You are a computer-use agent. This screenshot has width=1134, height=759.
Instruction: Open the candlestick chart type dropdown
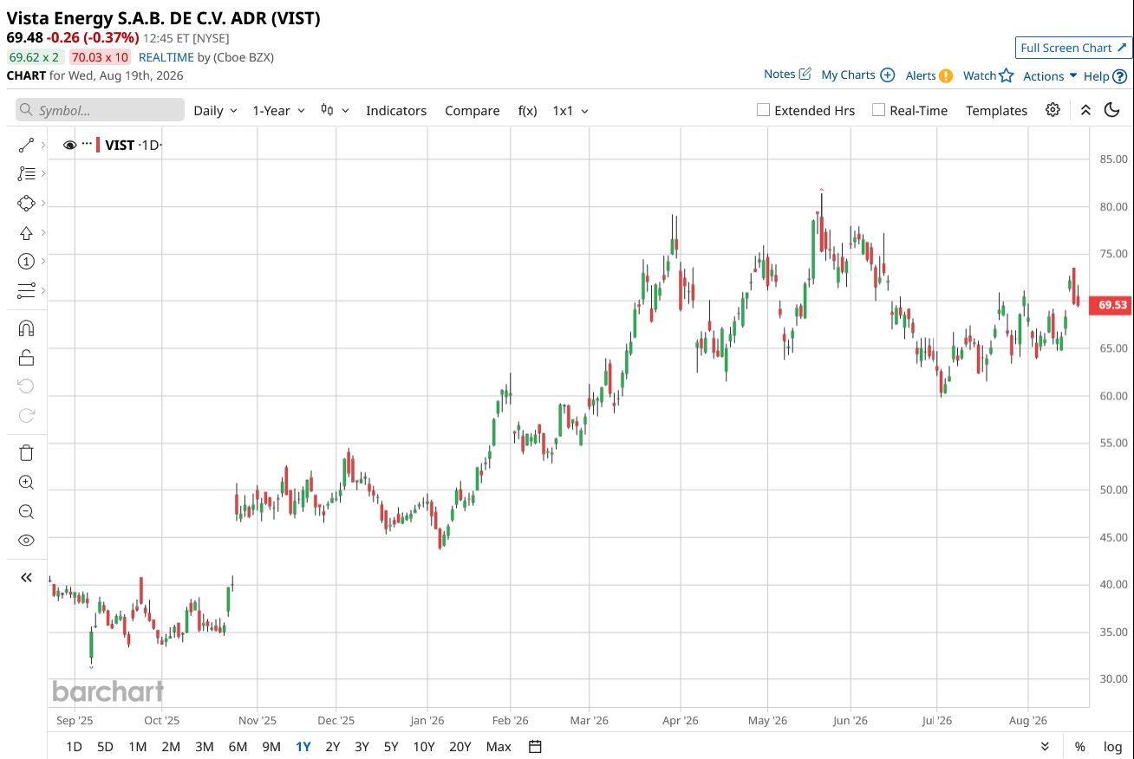pyautogui.click(x=335, y=110)
